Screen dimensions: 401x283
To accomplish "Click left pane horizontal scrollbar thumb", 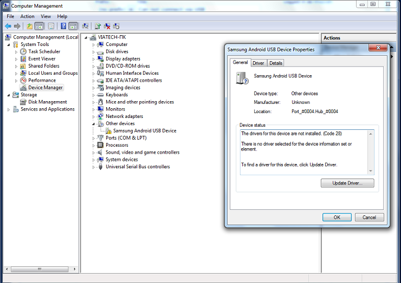I will pyautogui.click(x=40, y=269).
